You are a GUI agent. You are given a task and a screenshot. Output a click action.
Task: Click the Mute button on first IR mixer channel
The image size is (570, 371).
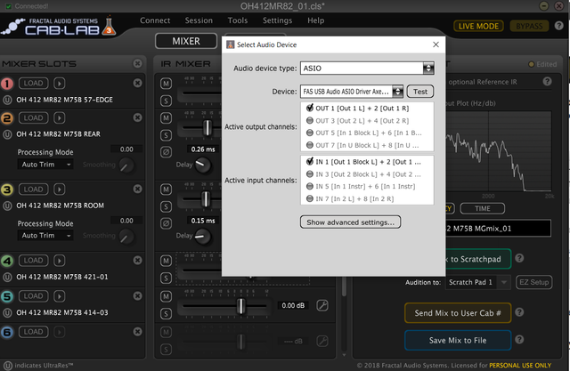click(x=166, y=83)
